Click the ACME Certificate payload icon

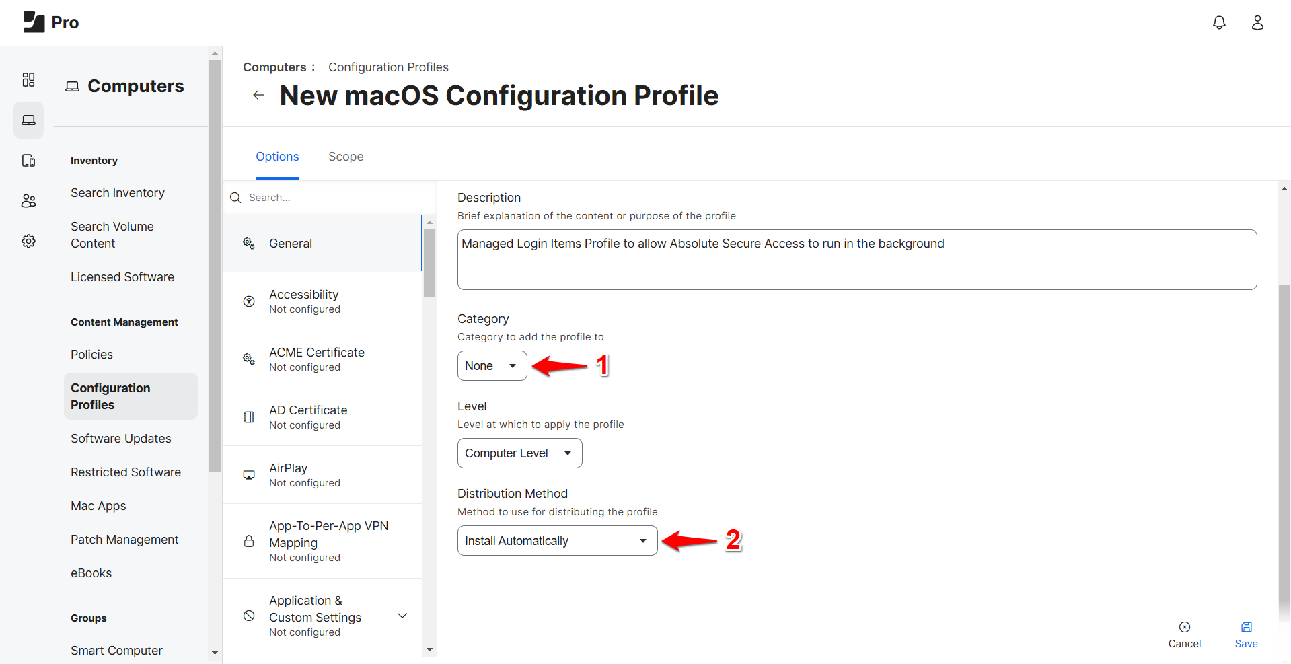point(249,359)
